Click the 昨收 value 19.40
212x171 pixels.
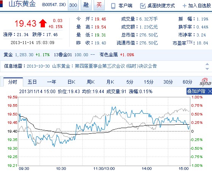pyautogui.click(x=100, y=43)
